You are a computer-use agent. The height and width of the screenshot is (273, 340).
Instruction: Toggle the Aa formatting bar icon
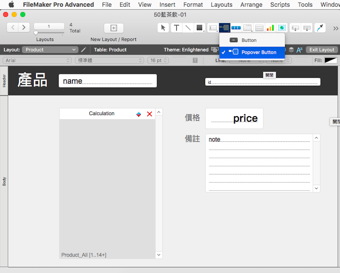[x=299, y=50]
